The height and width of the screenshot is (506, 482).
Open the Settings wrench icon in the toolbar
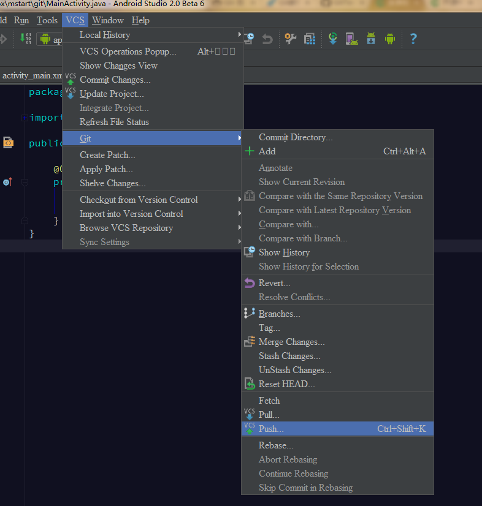point(291,39)
